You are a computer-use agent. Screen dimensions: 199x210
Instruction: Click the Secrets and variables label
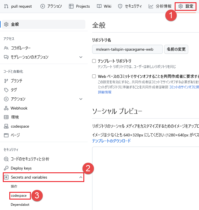coord(29,177)
